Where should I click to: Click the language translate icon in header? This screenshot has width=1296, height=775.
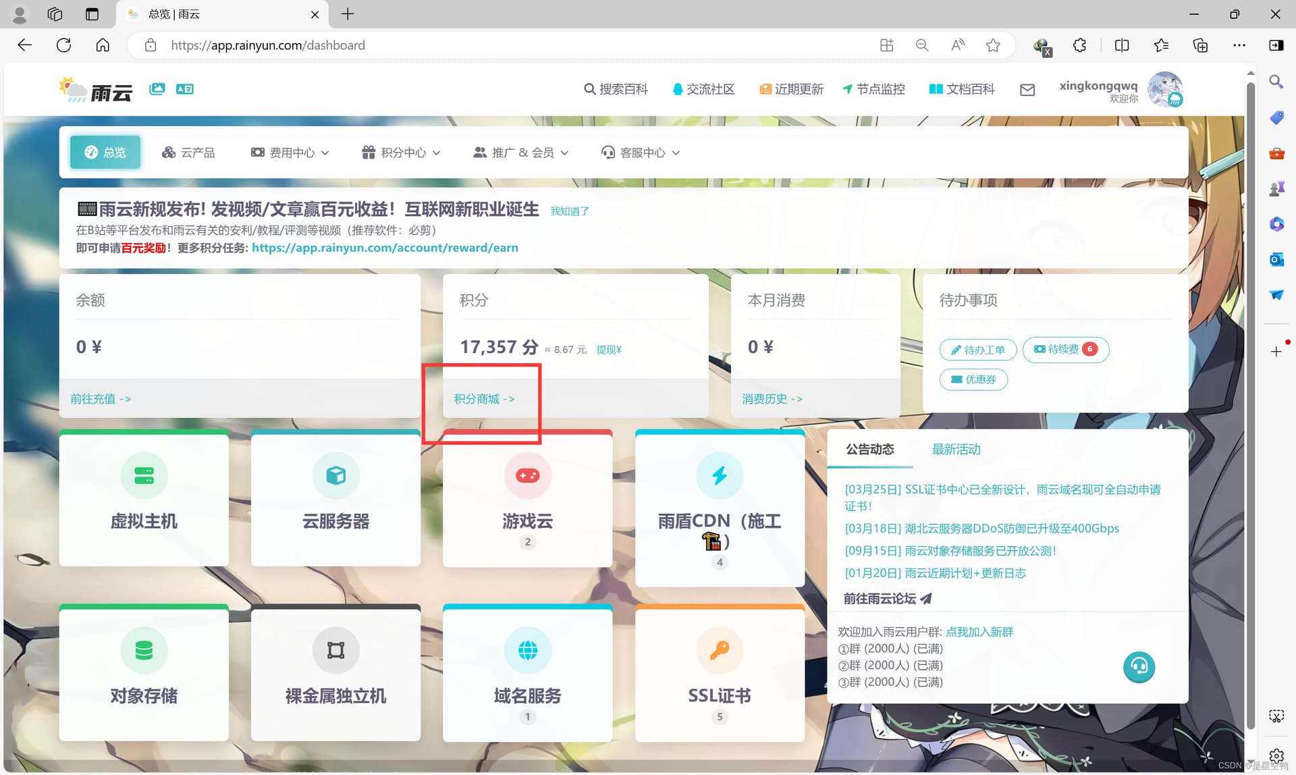pos(185,88)
